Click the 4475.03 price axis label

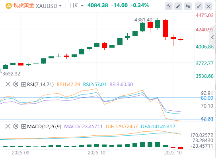tap(204, 15)
